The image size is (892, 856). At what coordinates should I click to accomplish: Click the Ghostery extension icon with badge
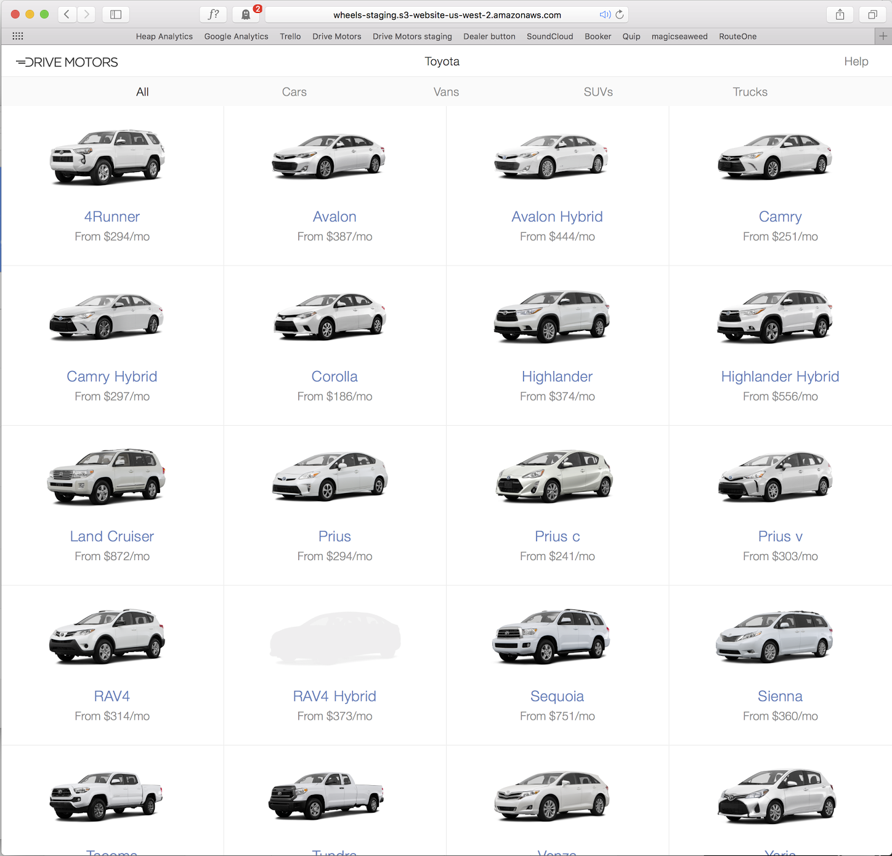pos(246,14)
